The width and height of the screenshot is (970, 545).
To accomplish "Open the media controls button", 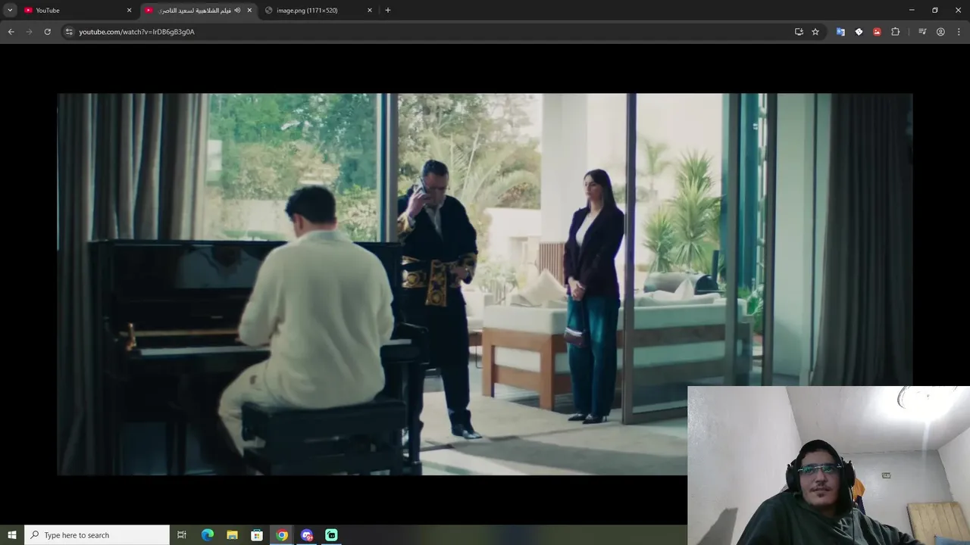I will pos(922,32).
